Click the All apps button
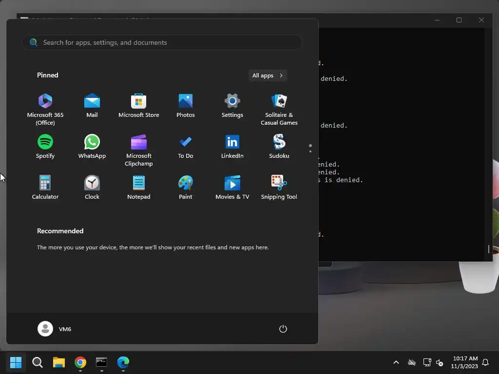This screenshot has height=374, width=499. click(x=268, y=75)
